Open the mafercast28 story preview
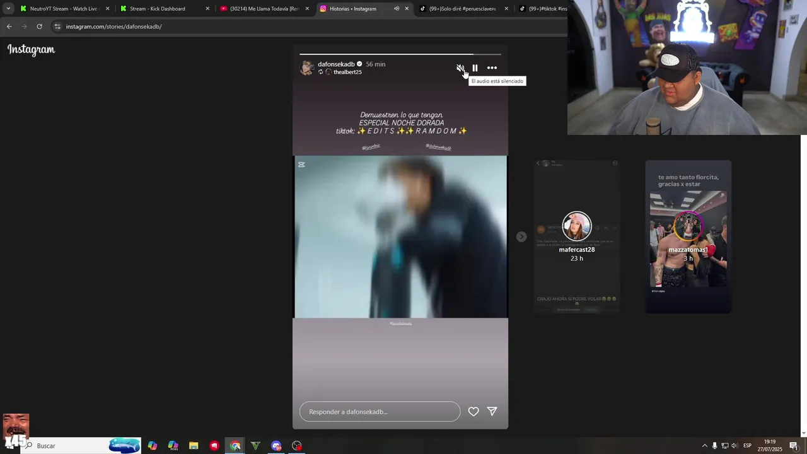 click(577, 236)
